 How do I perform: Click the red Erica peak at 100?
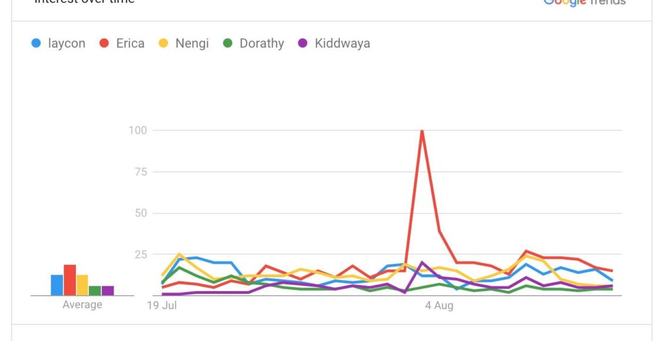coord(422,131)
